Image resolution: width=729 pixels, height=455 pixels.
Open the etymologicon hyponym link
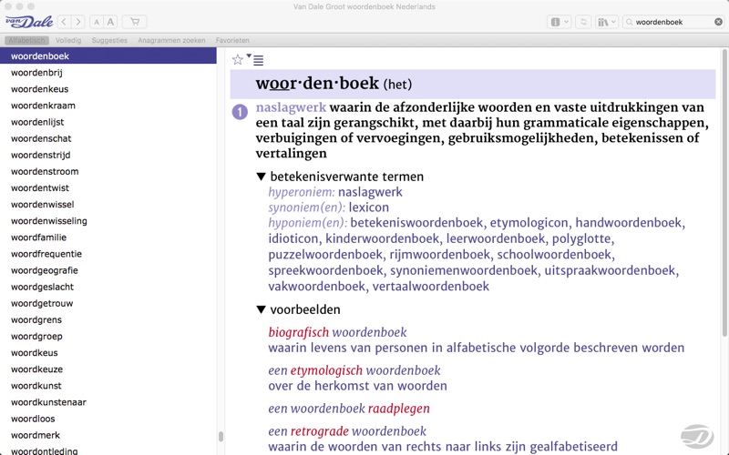pos(529,223)
